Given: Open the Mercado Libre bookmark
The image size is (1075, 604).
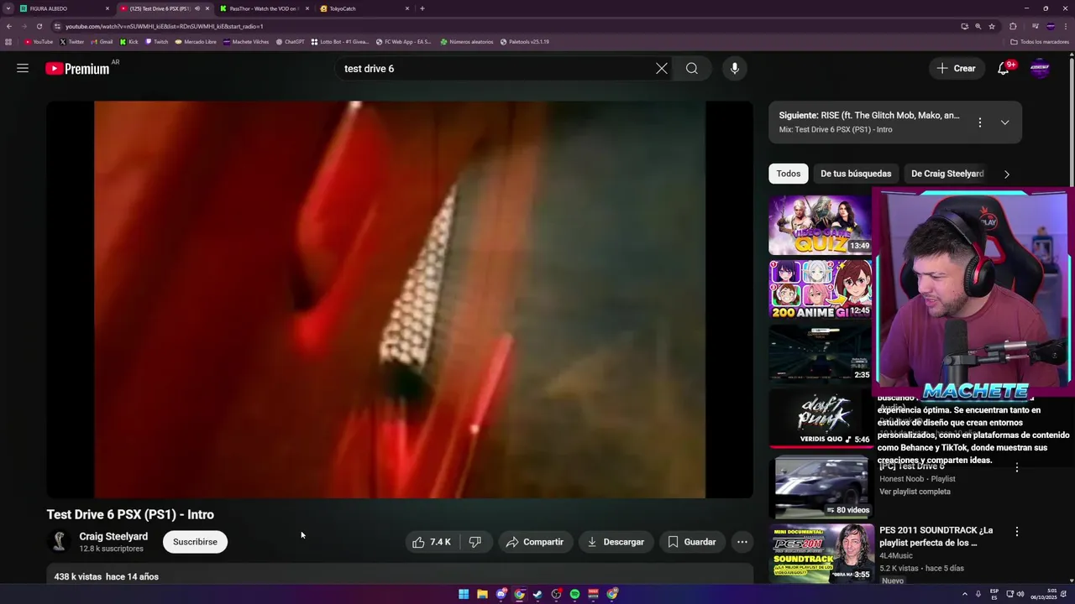Looking at the screenshot, I should 196,41.
